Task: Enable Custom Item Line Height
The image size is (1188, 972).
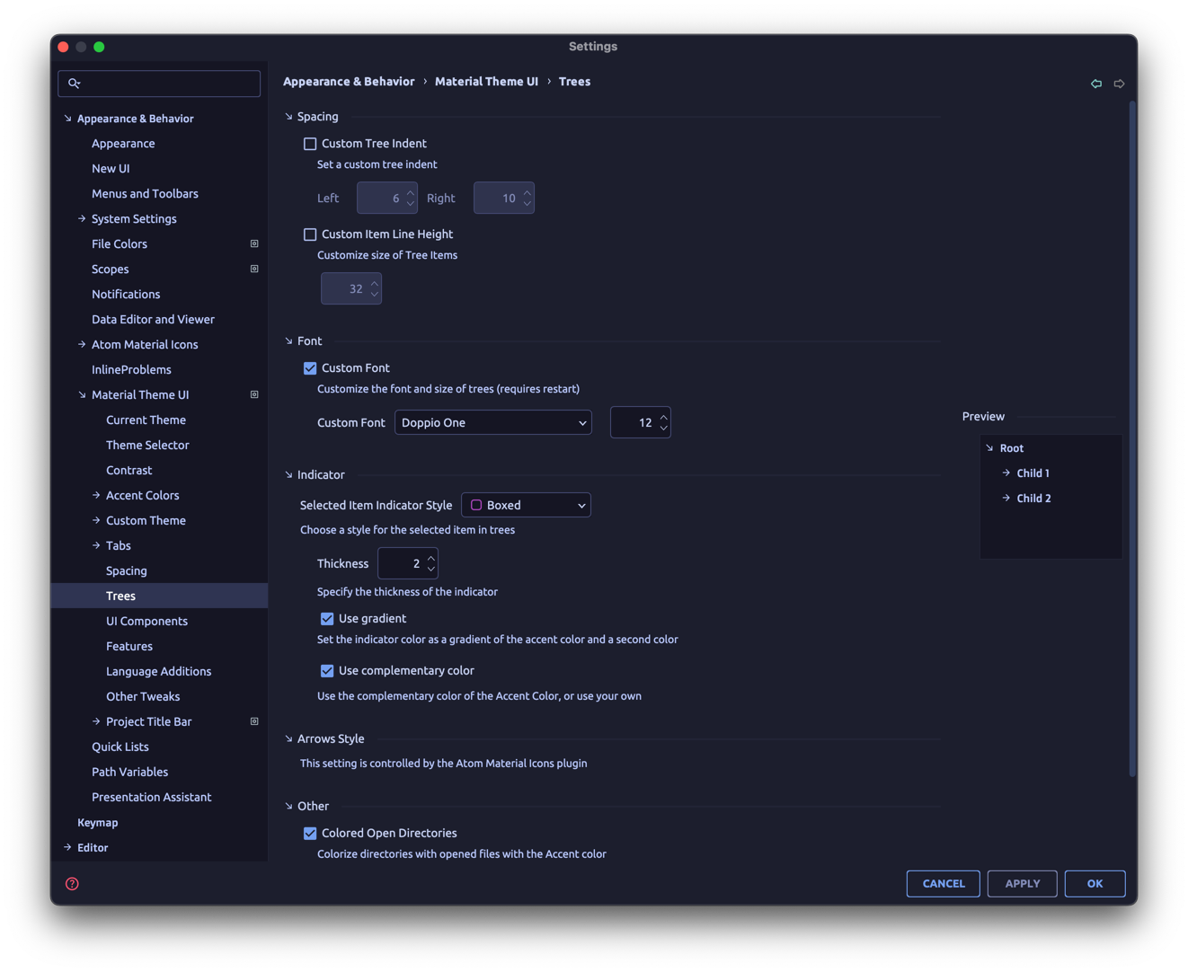Action: pyautogui.click(x=310, y=234)
